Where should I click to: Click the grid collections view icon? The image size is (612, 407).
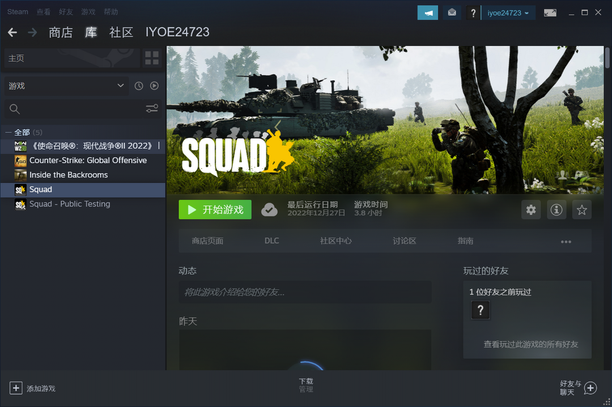(x=152, y=58)
